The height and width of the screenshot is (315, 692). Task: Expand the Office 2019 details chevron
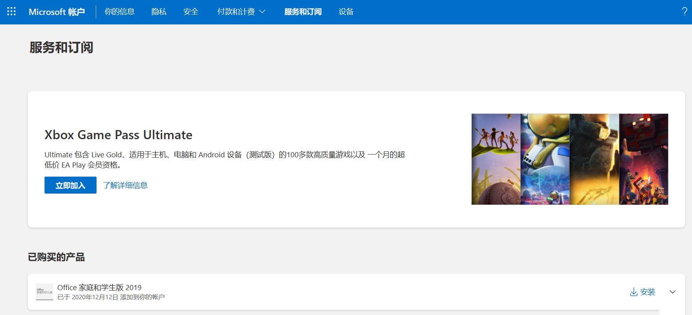673,292
